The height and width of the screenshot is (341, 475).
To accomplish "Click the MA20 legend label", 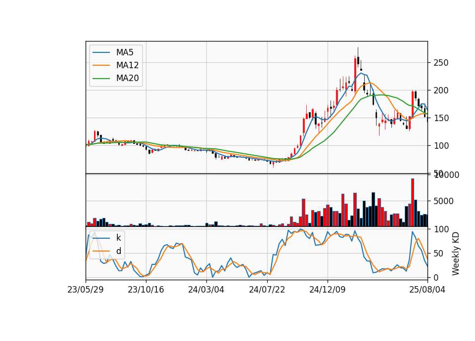I will (127, 79).
